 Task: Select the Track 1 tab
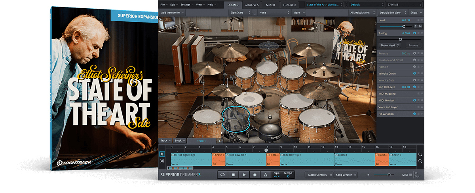point(202,141)
